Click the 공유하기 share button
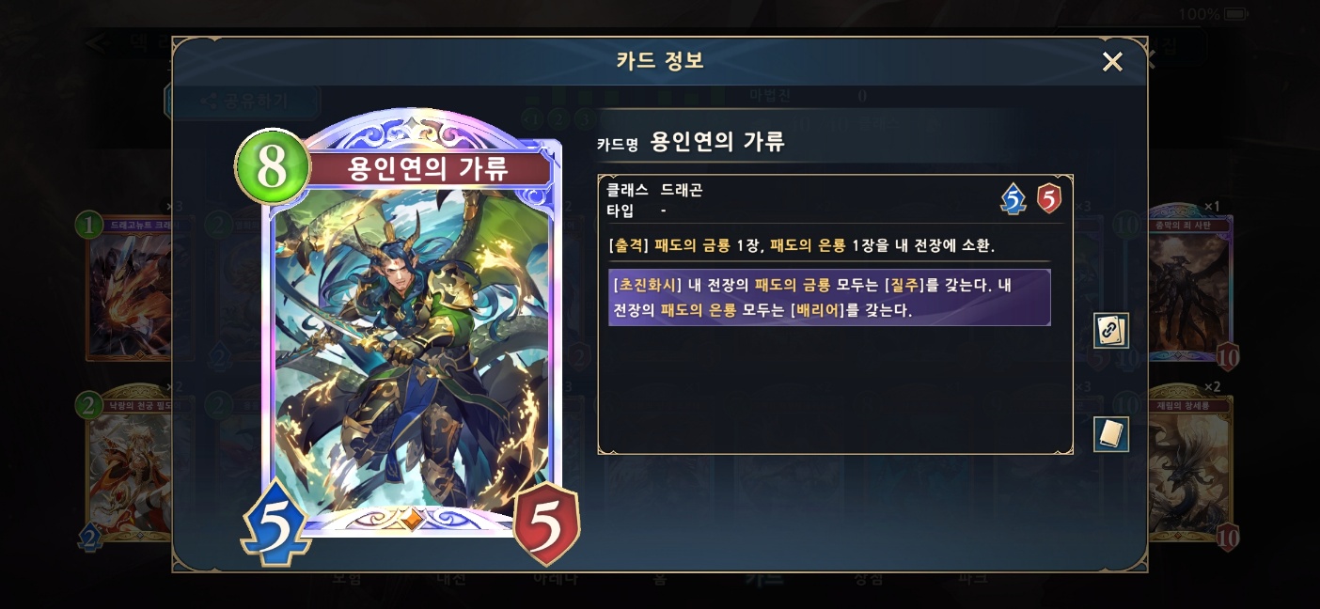 point(243,101)
